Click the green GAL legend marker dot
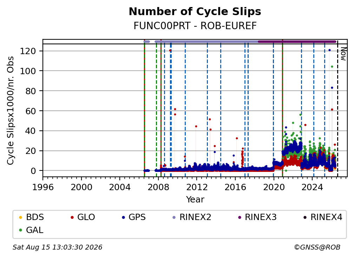This screenshot has width=354, height=258. [20, 230]
